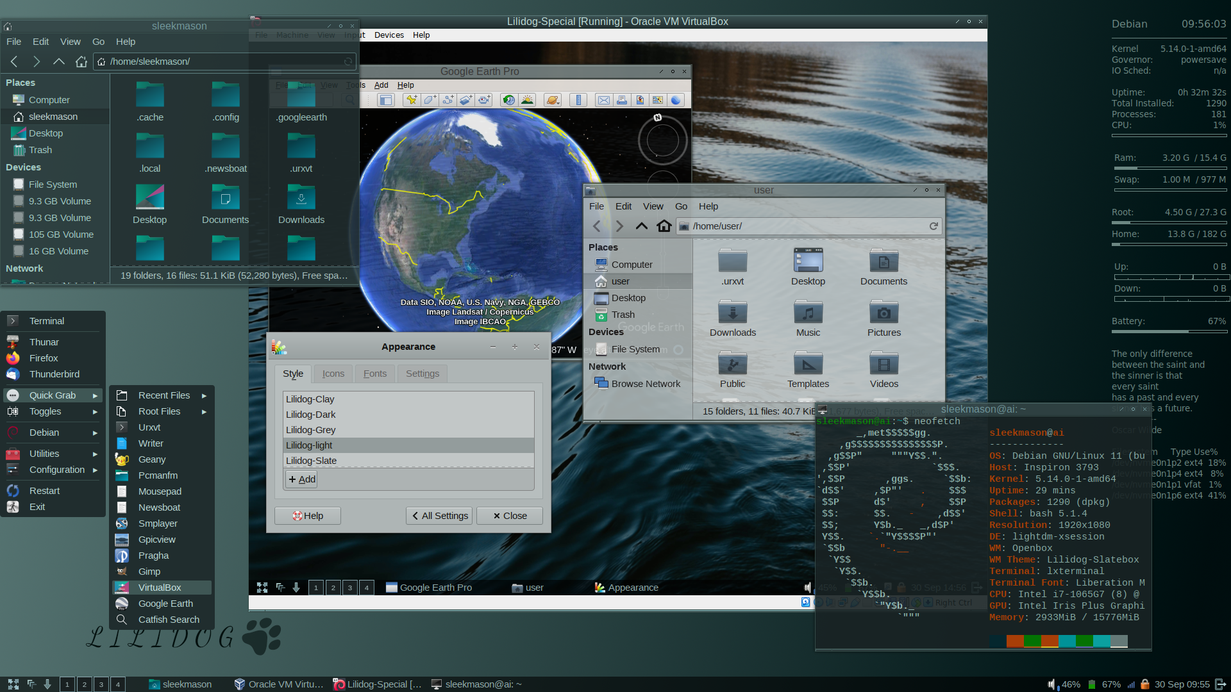This screenshot has width=1231, height=692.
Task: Click the home icon in sleekmason file manager
Action: click(81, 62)
